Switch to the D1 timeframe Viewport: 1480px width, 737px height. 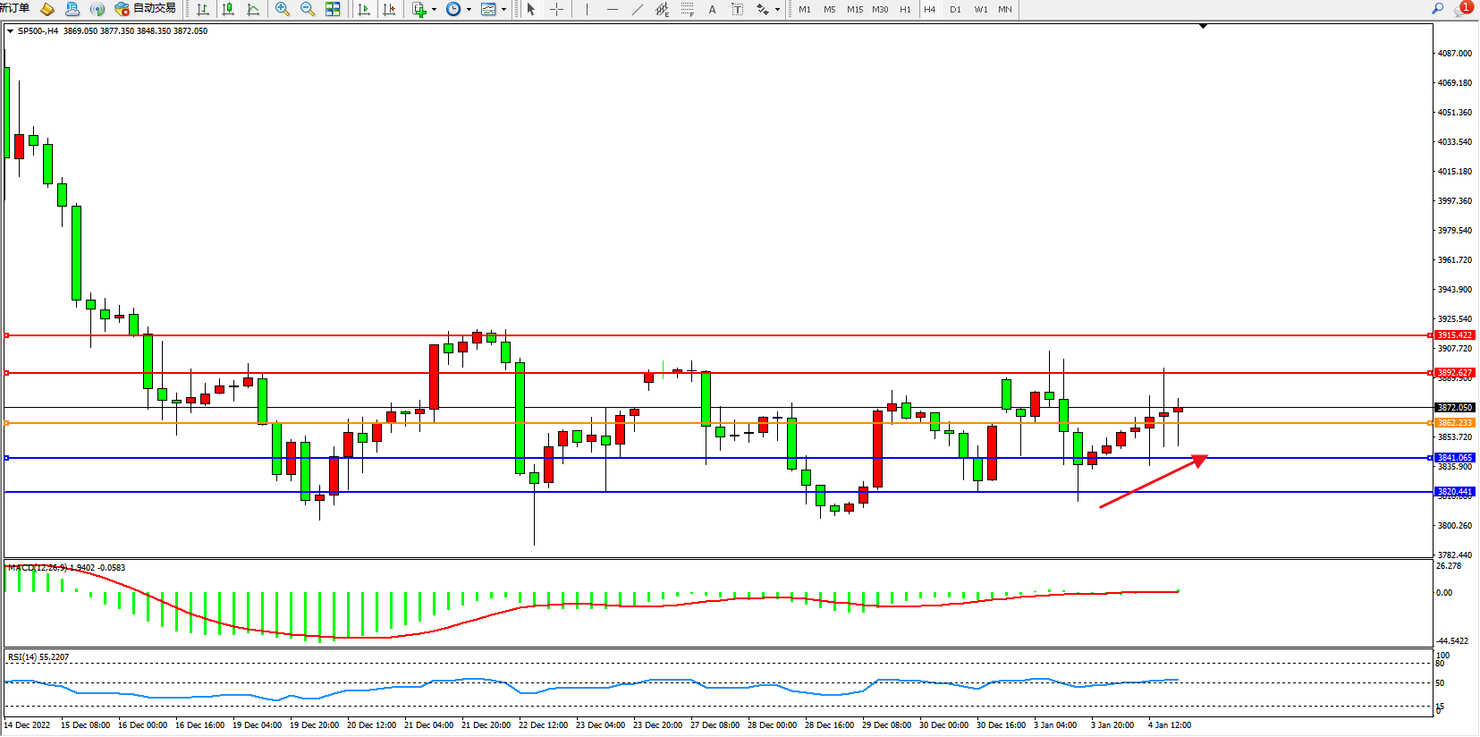pyautogui.click(x=955, y=9)
